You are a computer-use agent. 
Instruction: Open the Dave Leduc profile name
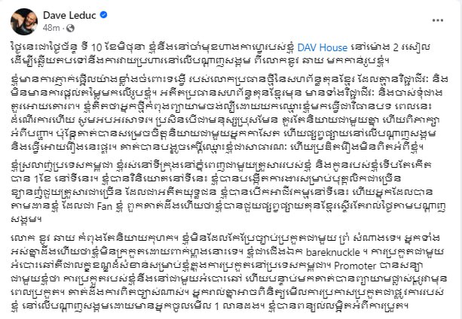69,15
